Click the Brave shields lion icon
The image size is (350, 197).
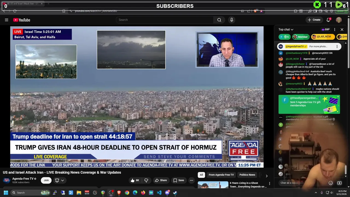point(255,11)
